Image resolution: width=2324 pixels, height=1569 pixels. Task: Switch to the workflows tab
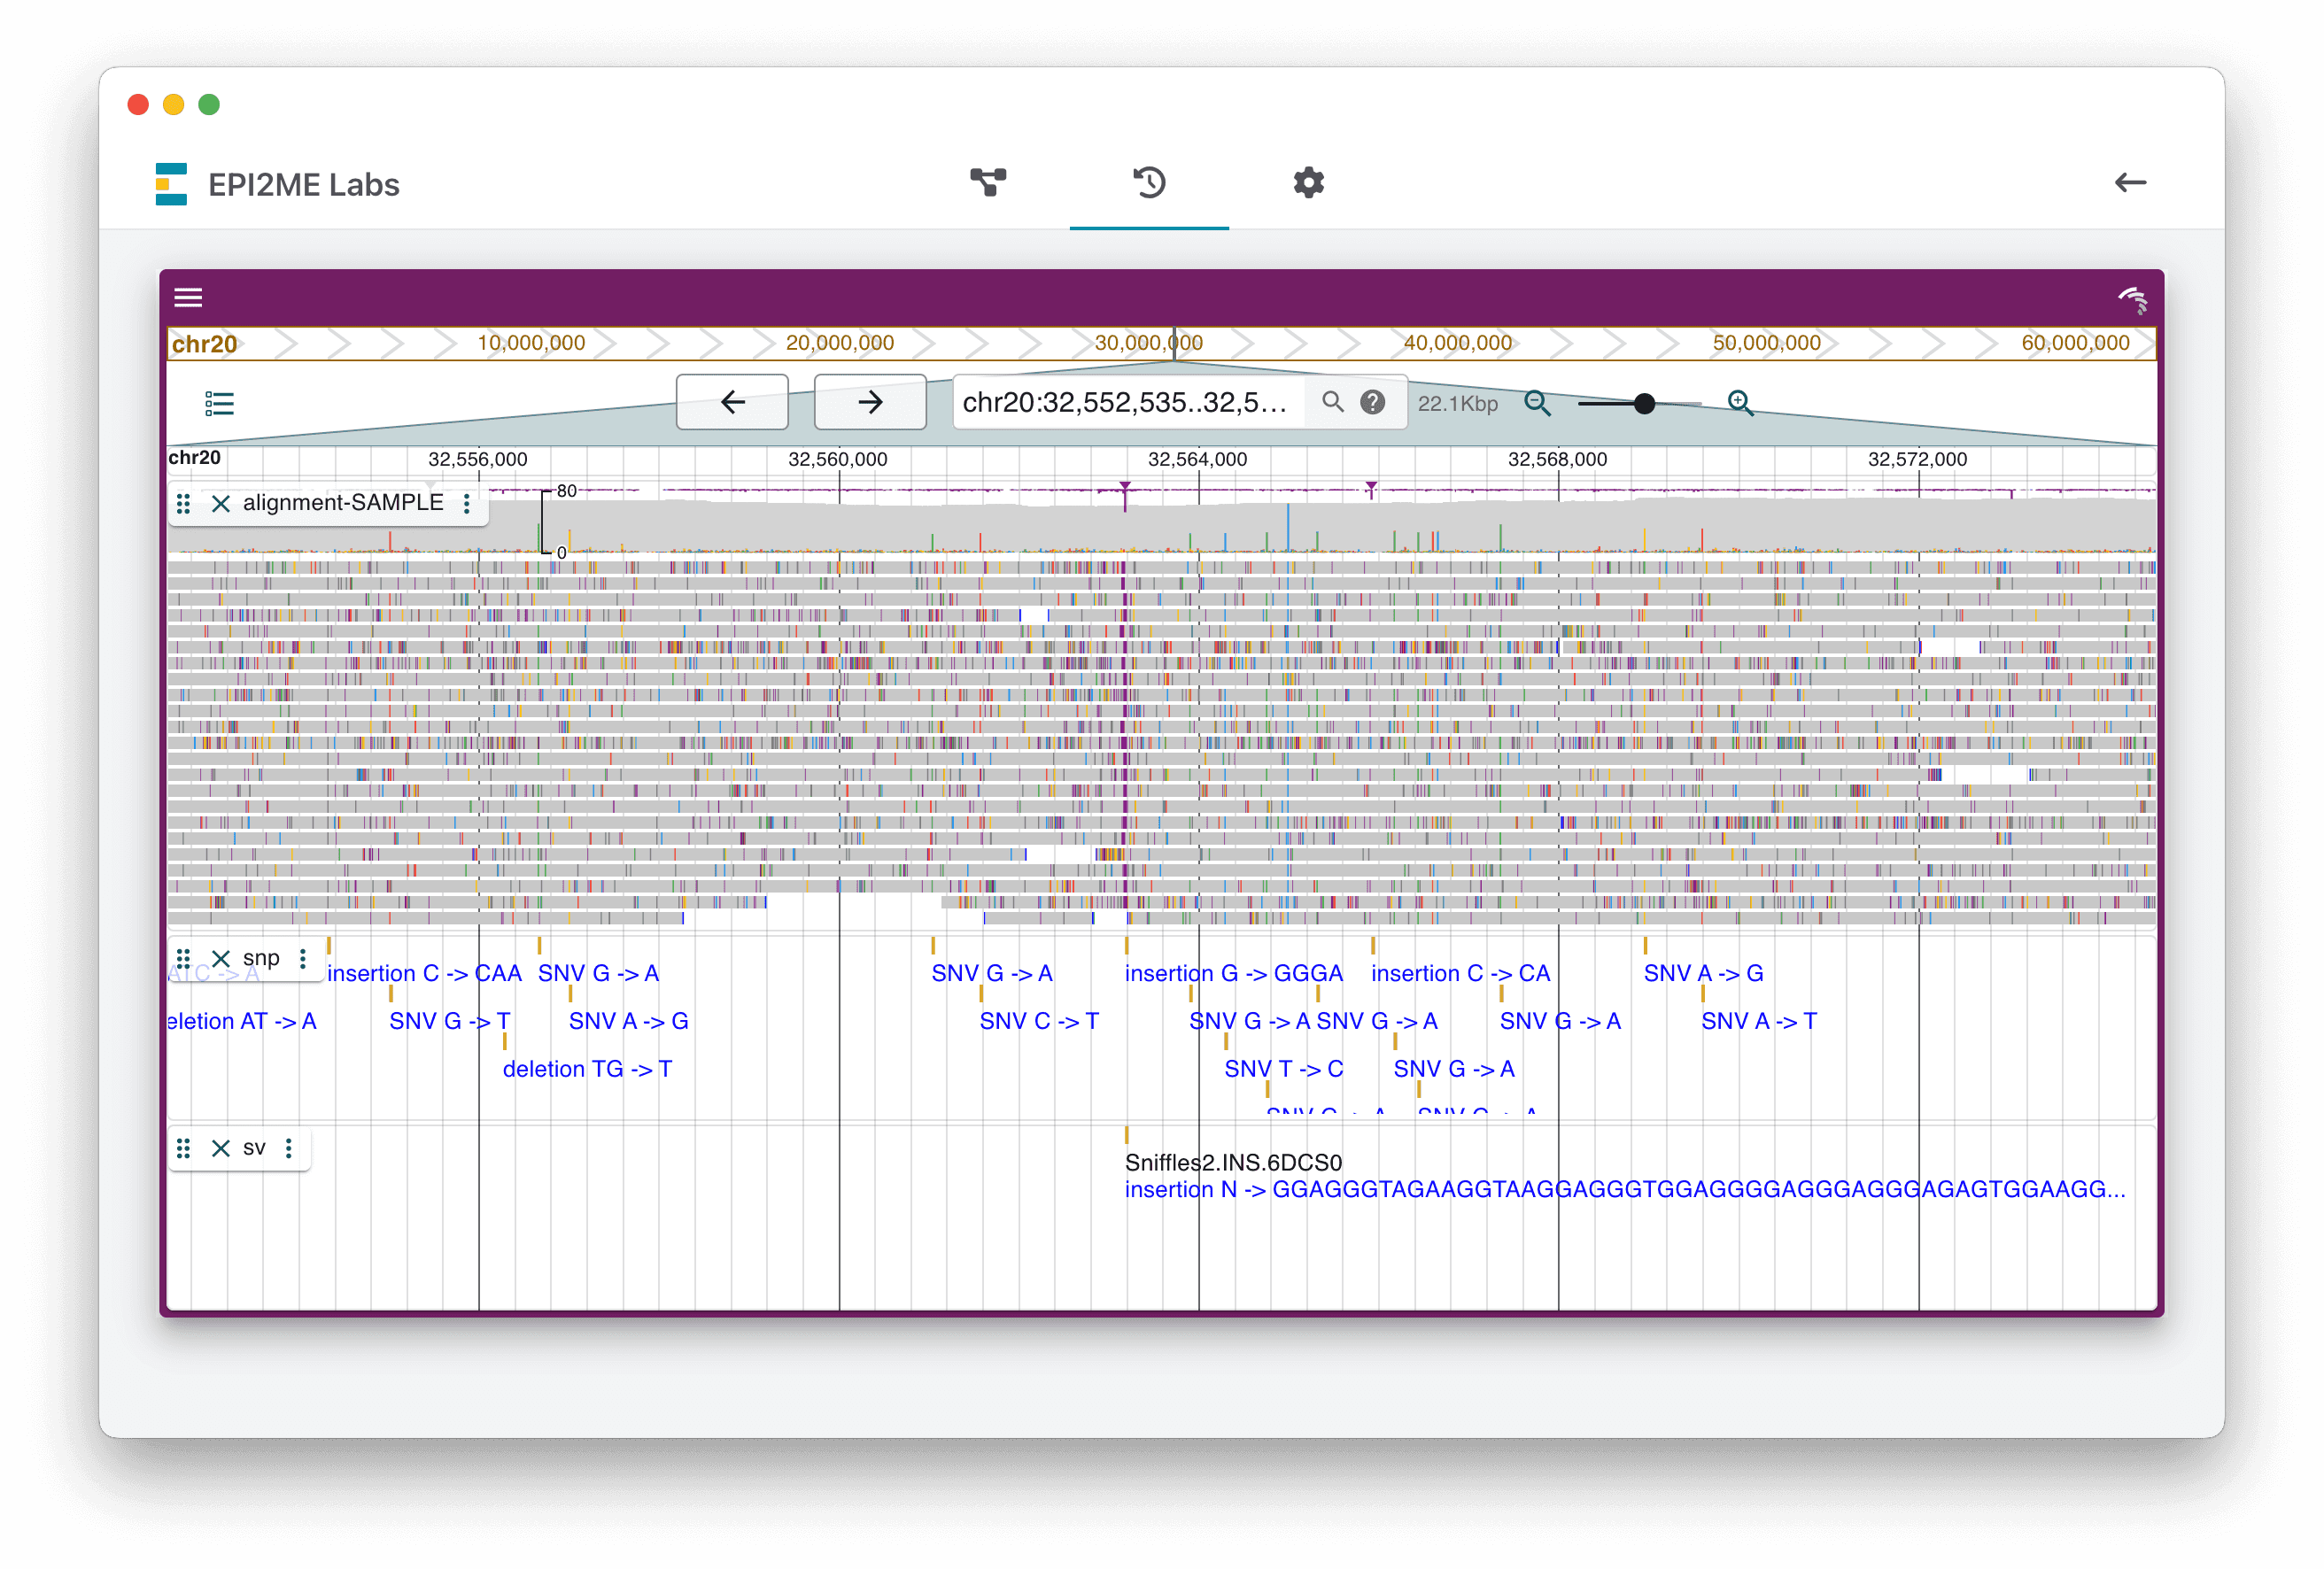pos(989,183)
